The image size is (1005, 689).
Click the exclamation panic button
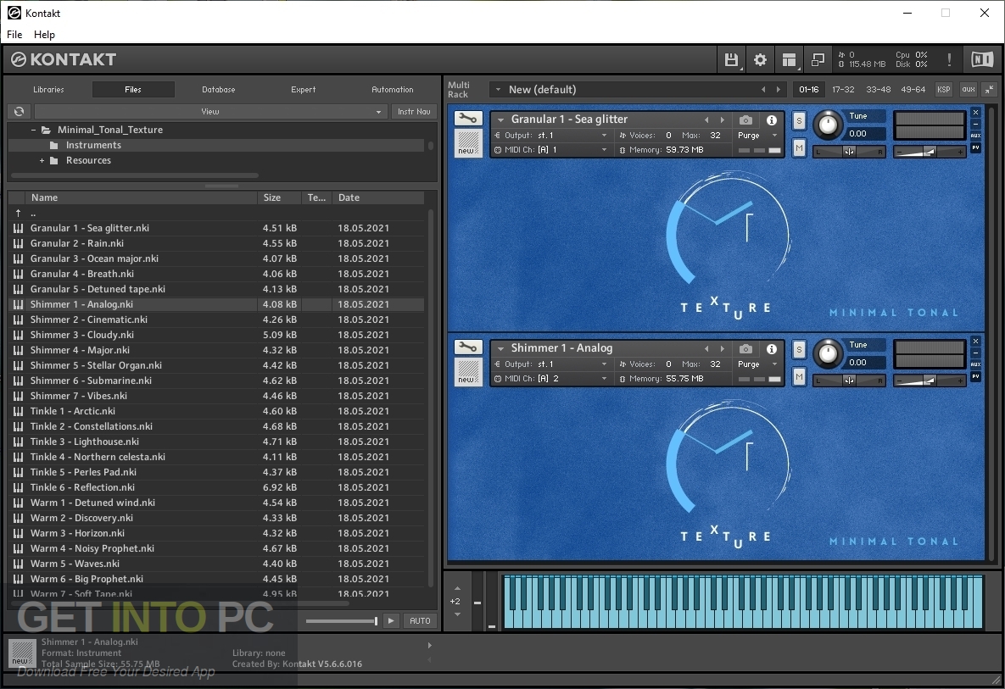point(949,59)
